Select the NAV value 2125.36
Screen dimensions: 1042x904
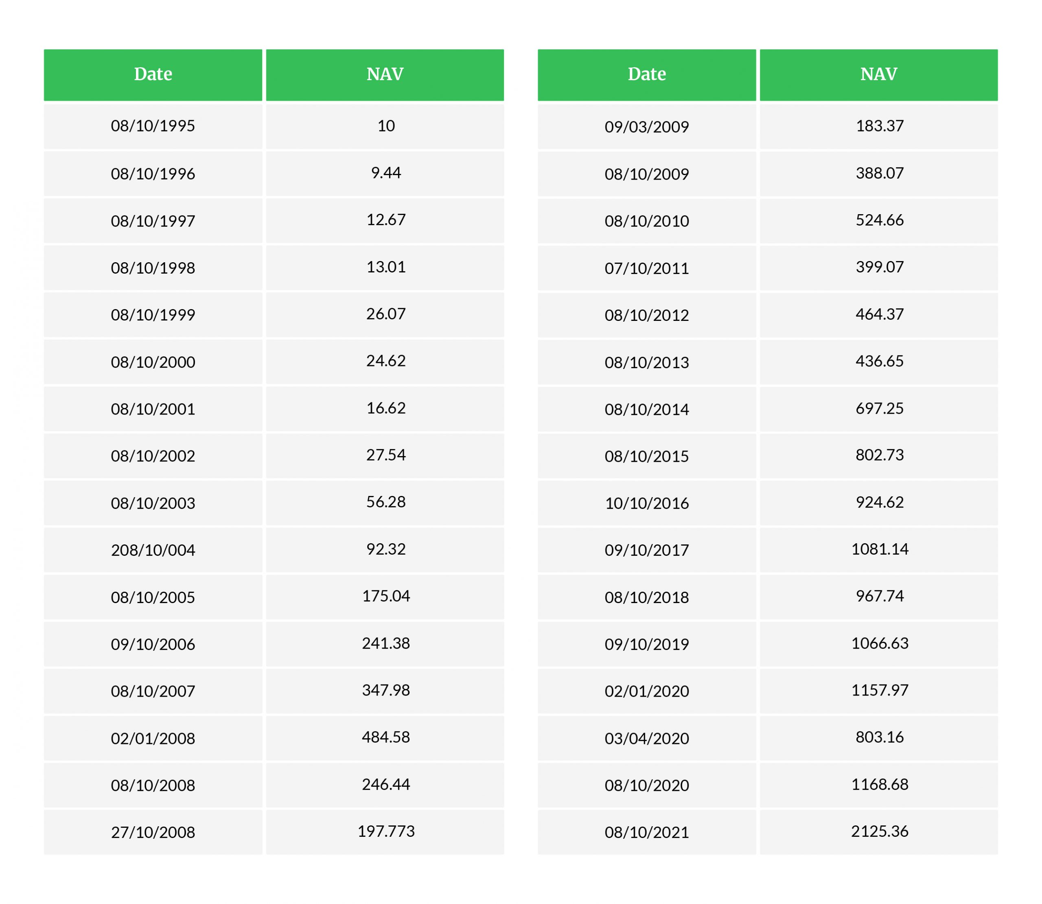[879, 832]
